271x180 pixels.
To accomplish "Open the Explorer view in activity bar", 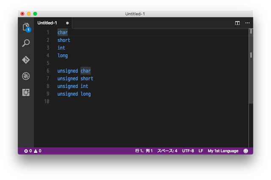I will click(x=26, y=27).
